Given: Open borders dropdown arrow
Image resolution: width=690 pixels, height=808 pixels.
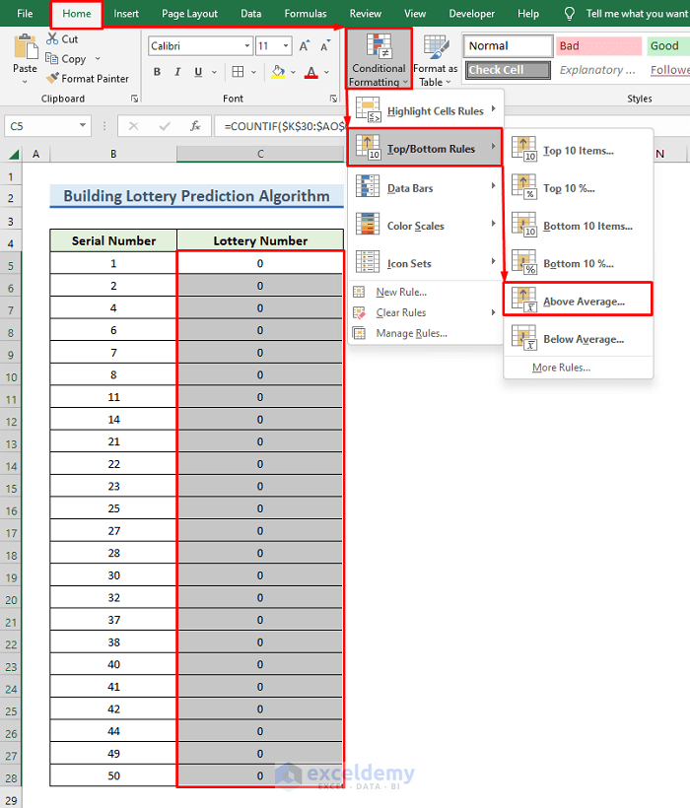Looking at the screenshot, I should 253,72.
